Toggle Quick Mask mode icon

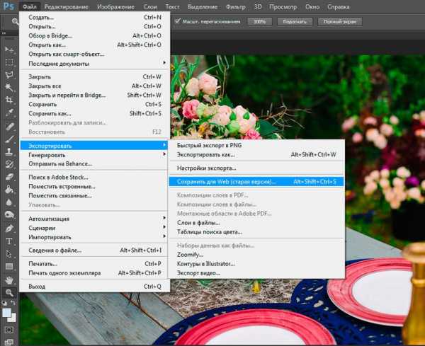click(9, 330)
